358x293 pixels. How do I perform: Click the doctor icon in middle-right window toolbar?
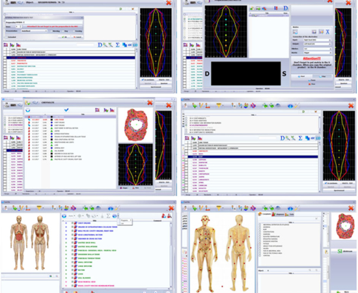185,105
